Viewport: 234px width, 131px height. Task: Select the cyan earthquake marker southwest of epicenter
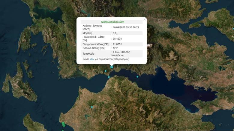(106, 71)
